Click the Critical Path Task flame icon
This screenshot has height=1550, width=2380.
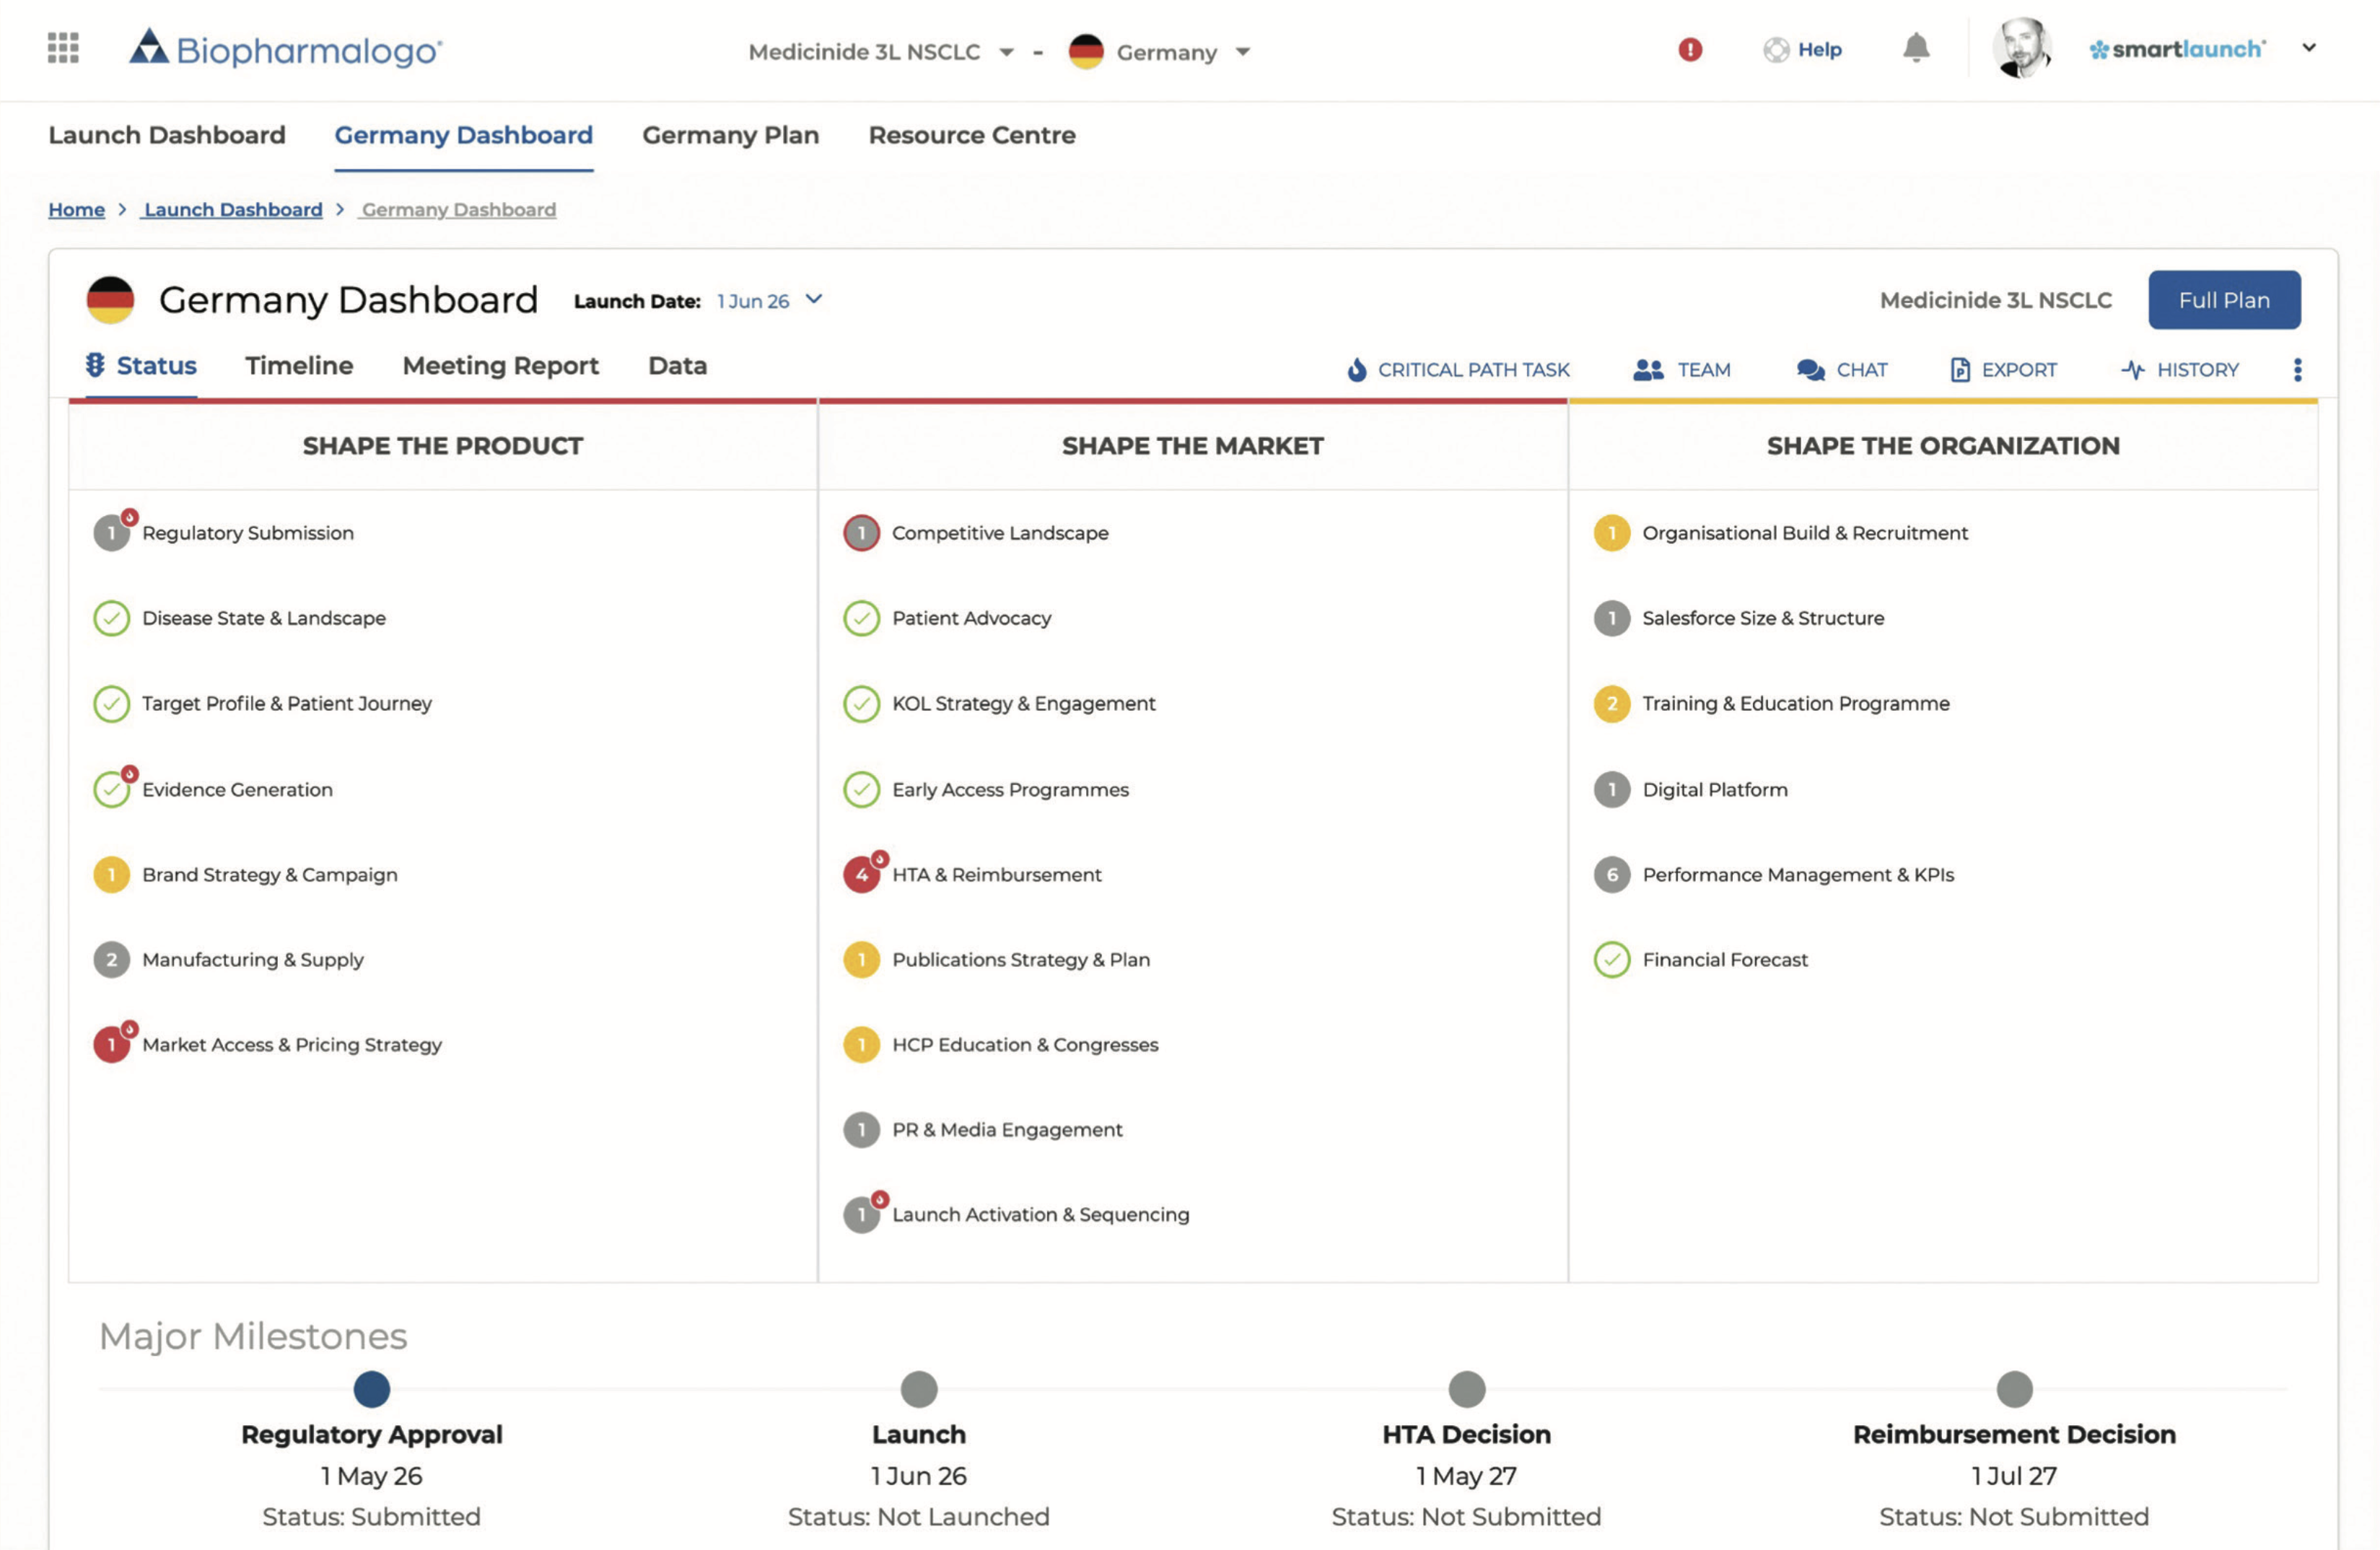pyautogui.click(x=1356, y=370)
